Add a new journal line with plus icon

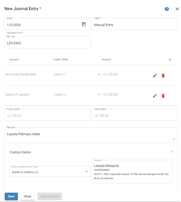click(x=170, y=60)
